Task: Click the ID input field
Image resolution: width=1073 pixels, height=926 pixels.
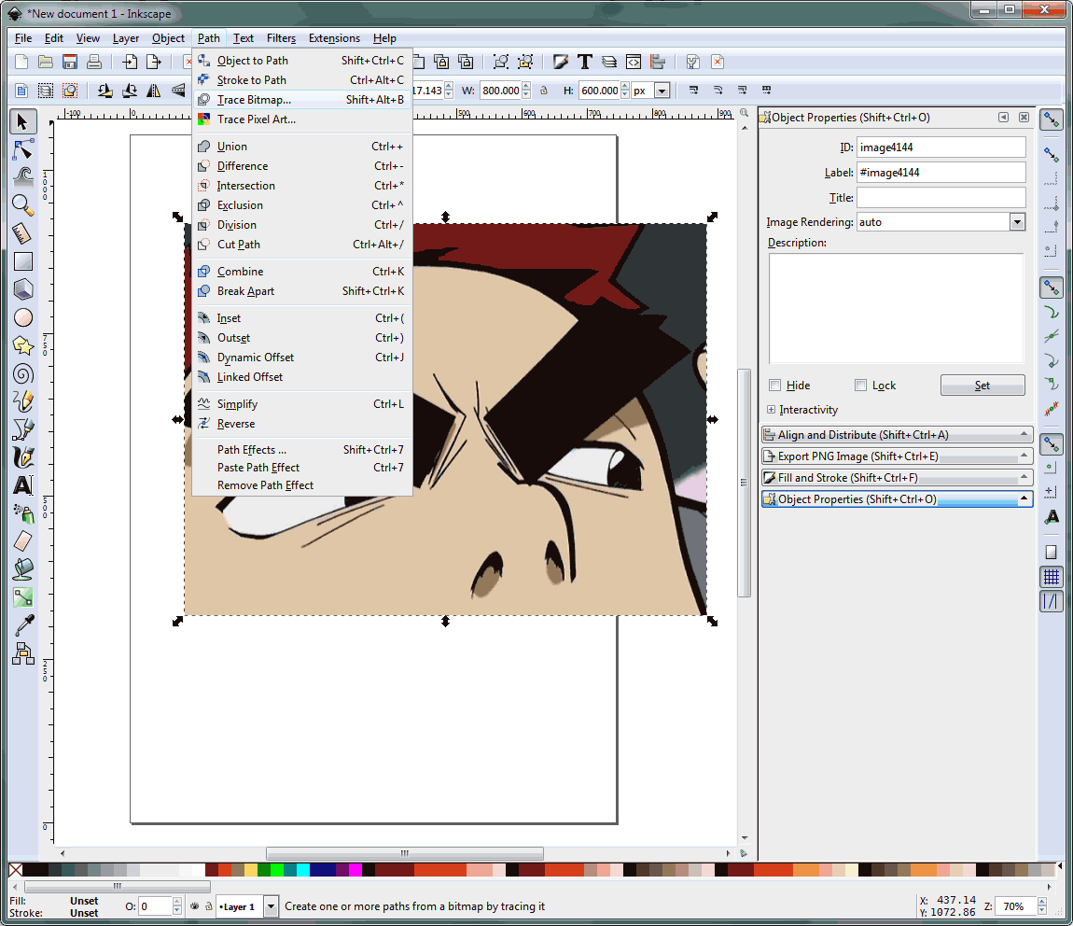Action: point(941,147)
